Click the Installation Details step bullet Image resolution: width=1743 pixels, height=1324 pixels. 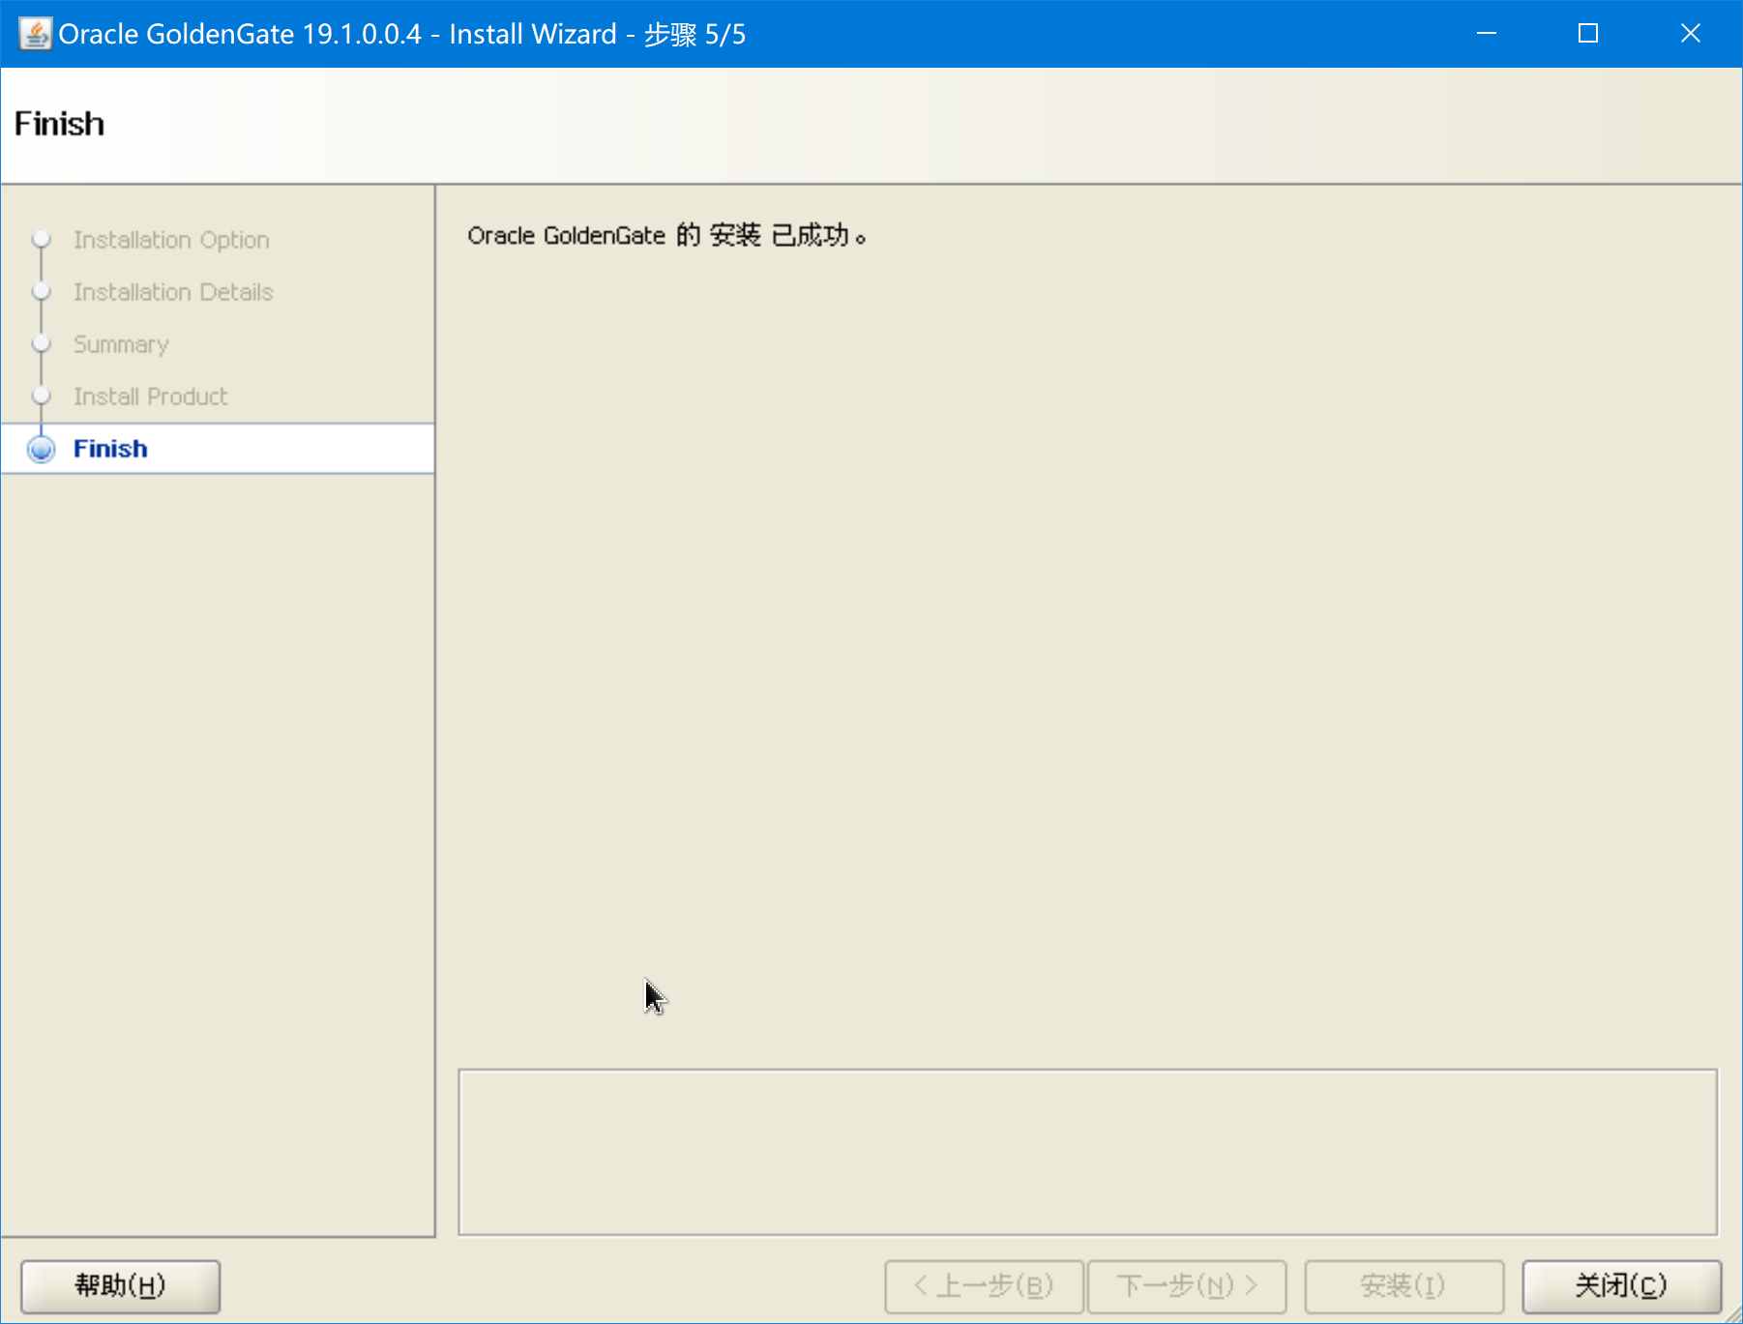[42, 291]
